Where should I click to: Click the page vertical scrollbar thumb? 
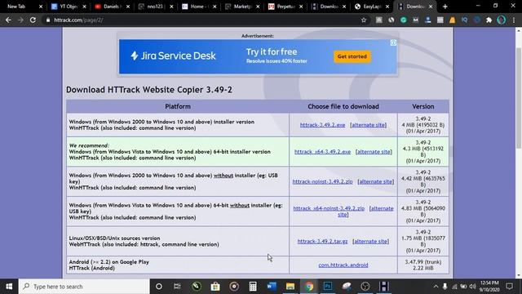tap(519, 98)
